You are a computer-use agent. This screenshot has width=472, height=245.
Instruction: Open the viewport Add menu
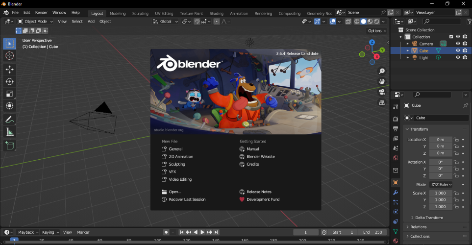91,22
